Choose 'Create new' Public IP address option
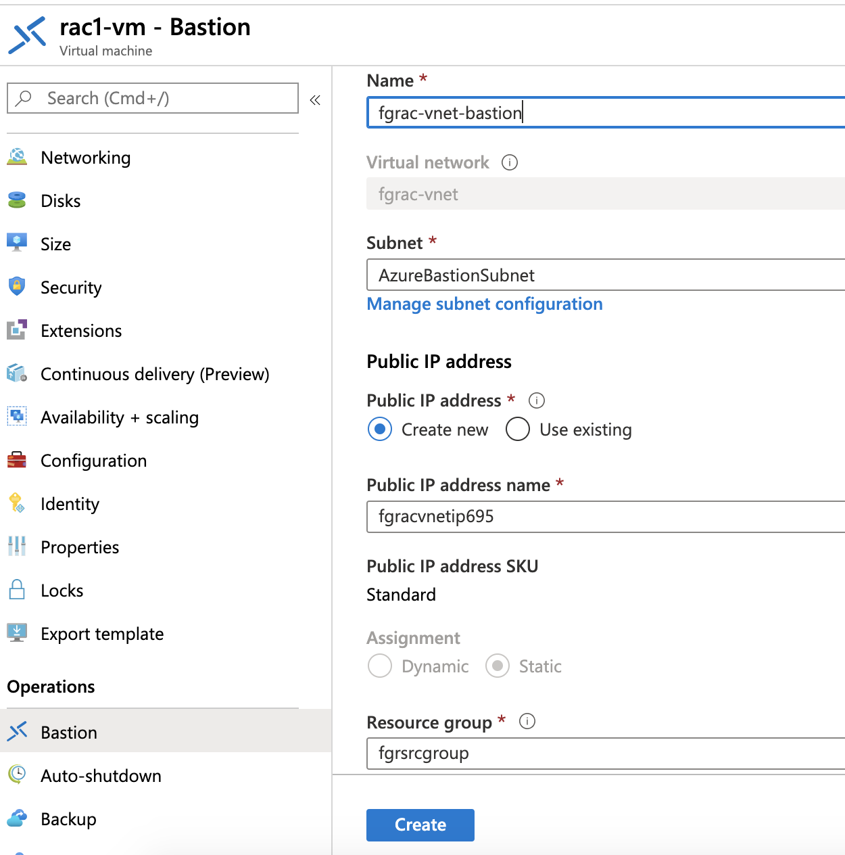The image size is (845, 855). 380,429
